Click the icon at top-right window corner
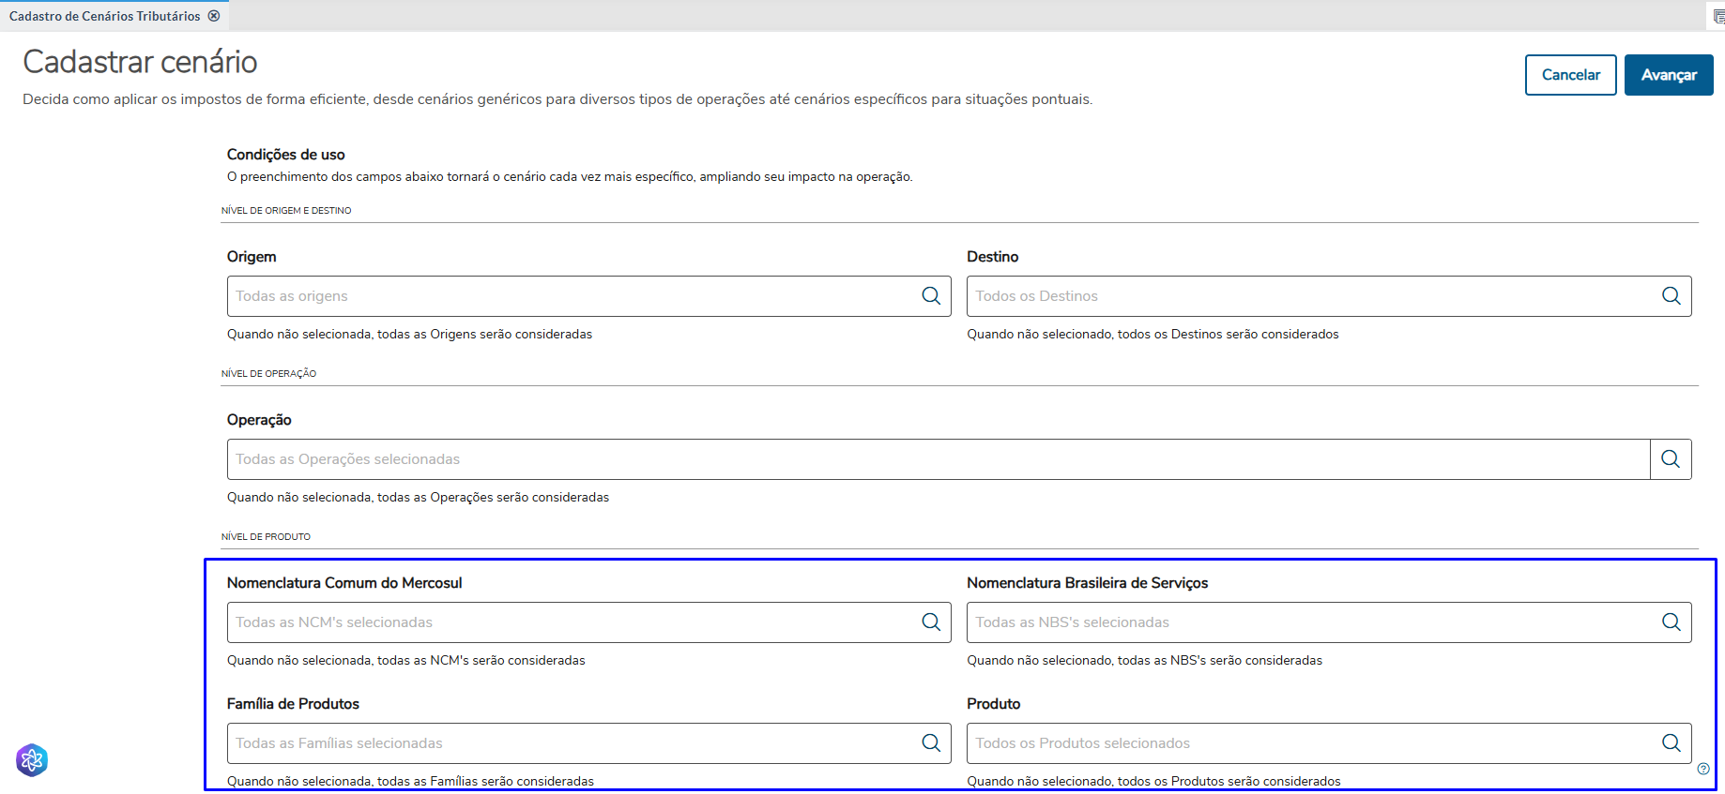The height and width of the screenshot is (794, 1725). tap(1718, 16)
